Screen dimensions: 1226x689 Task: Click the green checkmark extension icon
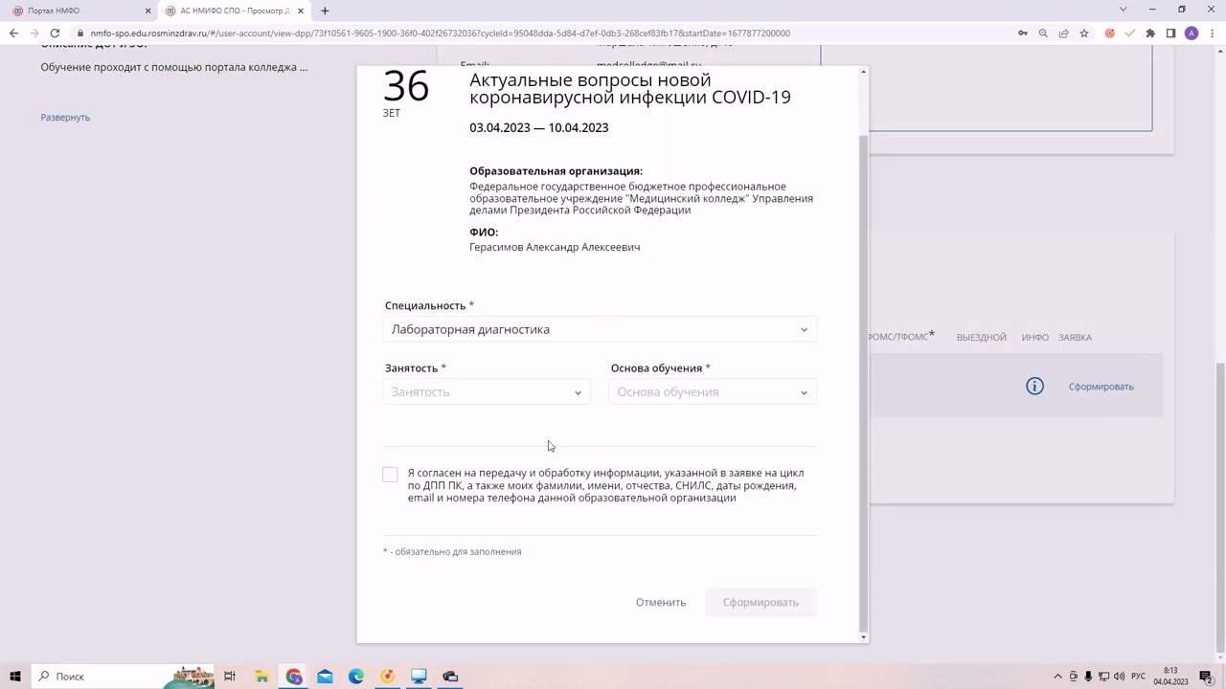(x=1130, y=33)
